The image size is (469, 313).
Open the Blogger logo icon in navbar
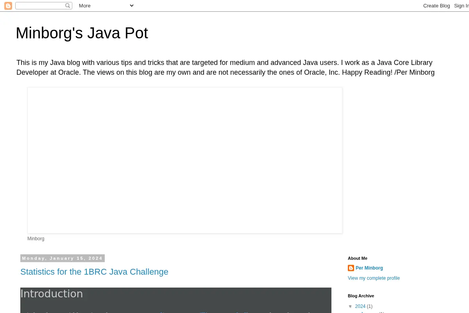(8, 6)
